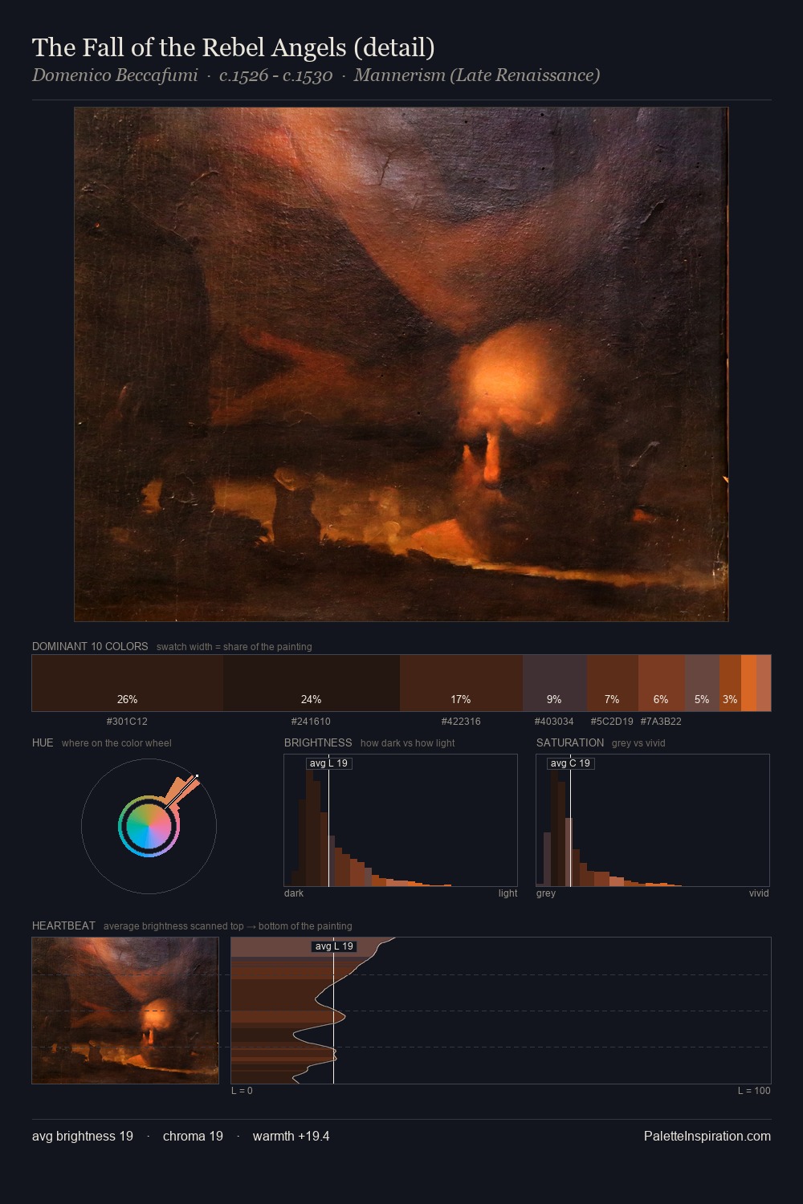The height and width of the screenshot is (1204, 803).
Task: Pick the 17% reddish-brown swatch
Action: [x=461, y=683]
